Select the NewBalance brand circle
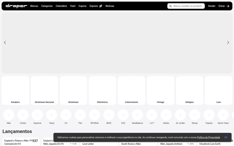 click(x=137, y=115)
